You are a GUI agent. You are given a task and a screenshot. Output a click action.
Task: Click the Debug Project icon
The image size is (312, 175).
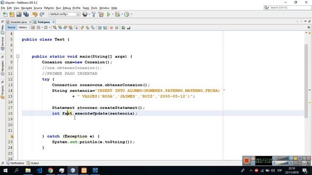point(117,14)
